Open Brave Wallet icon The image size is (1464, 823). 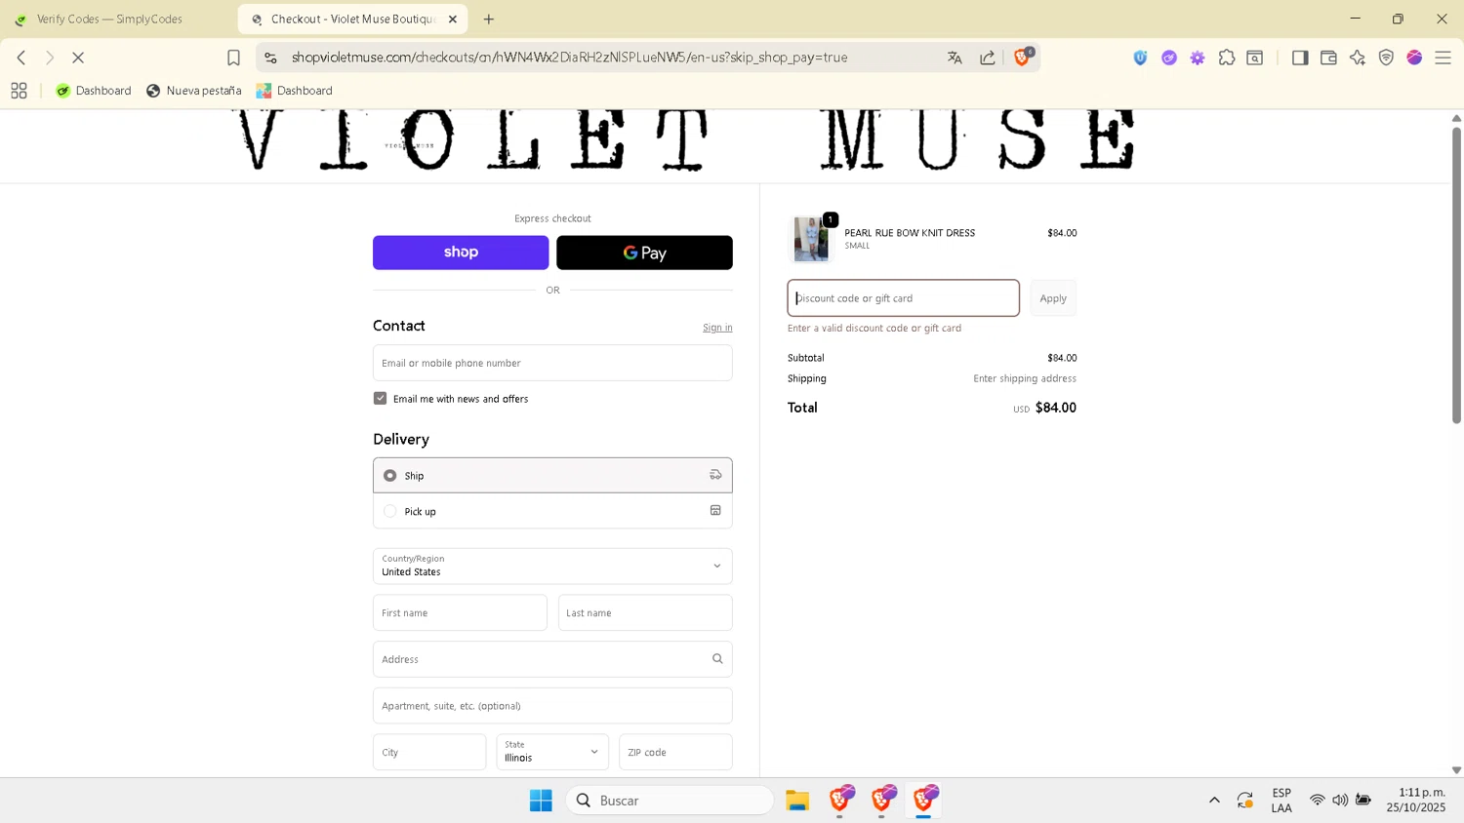coord(1328,58)
